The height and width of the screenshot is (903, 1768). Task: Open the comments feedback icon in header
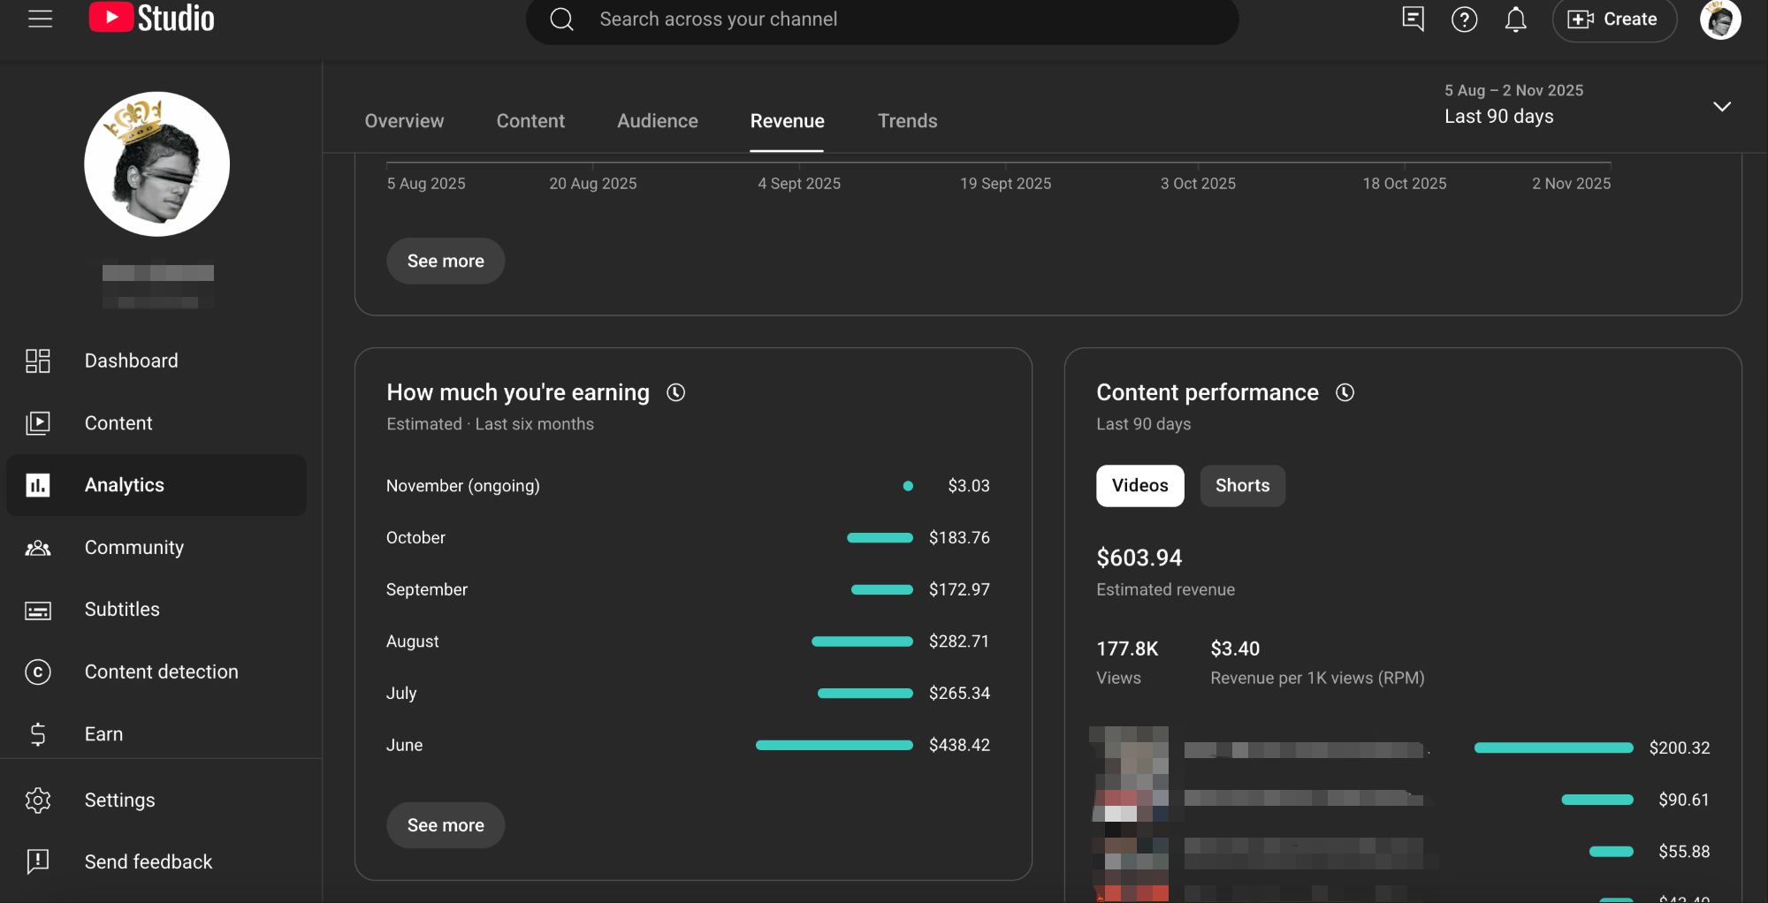(x=1413, y=19)
